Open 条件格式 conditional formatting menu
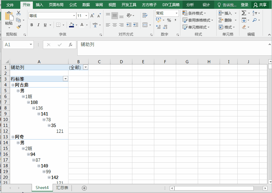The image size is (272, 193). coord(194,13)
